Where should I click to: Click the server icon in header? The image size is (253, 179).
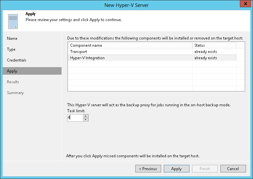[x=13, y=21]
